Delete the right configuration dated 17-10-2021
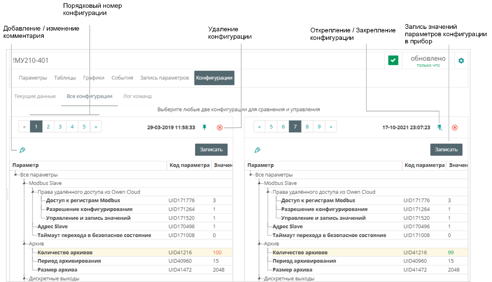 pos(454,128)
